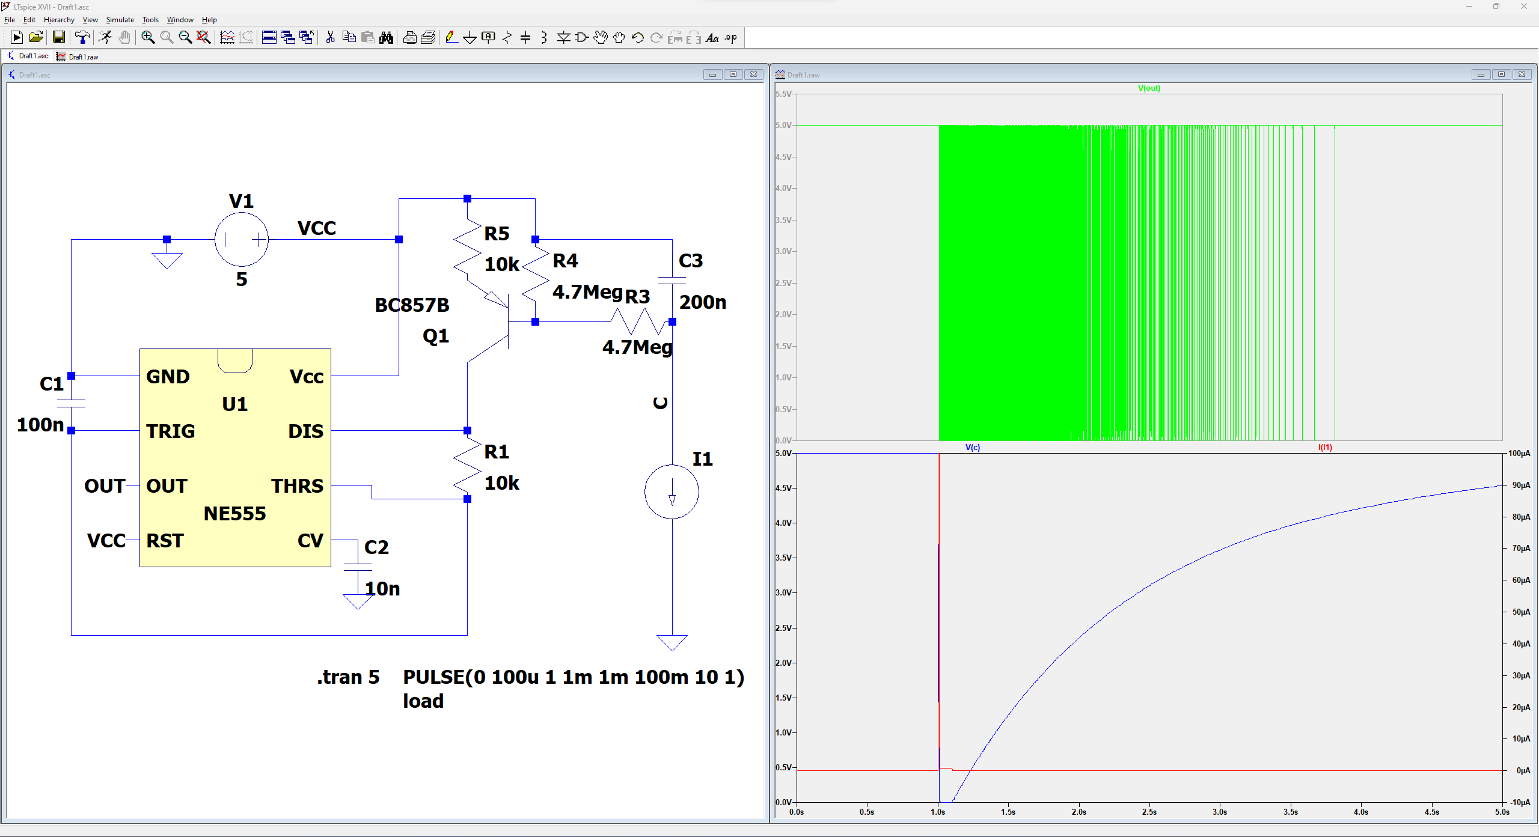This screenshot has height=837, width=1539.
Task: Open the View menu
Action: [90, 20]
